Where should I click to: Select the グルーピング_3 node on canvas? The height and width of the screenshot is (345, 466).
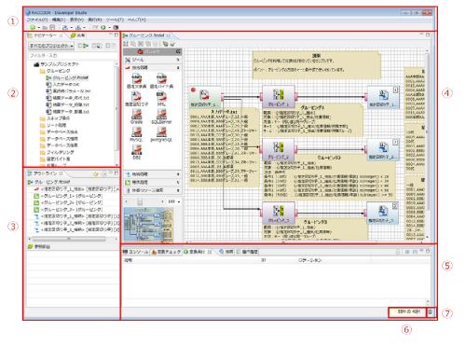(x=279, y=214)
